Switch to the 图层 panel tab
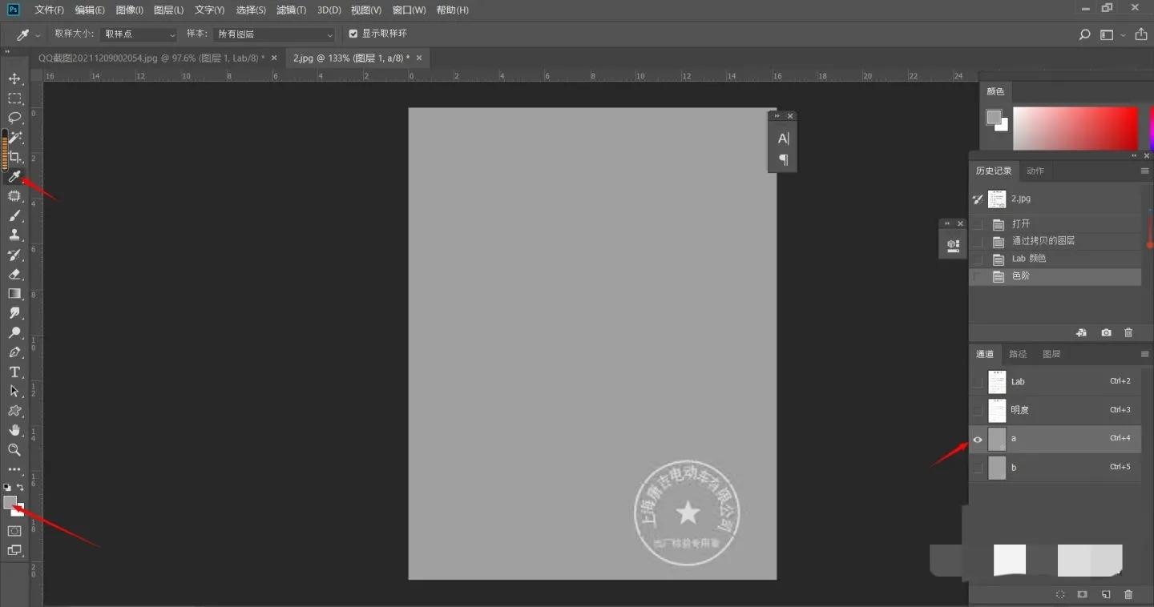This screenshot has width=1154, height=607. (1051, 354)
